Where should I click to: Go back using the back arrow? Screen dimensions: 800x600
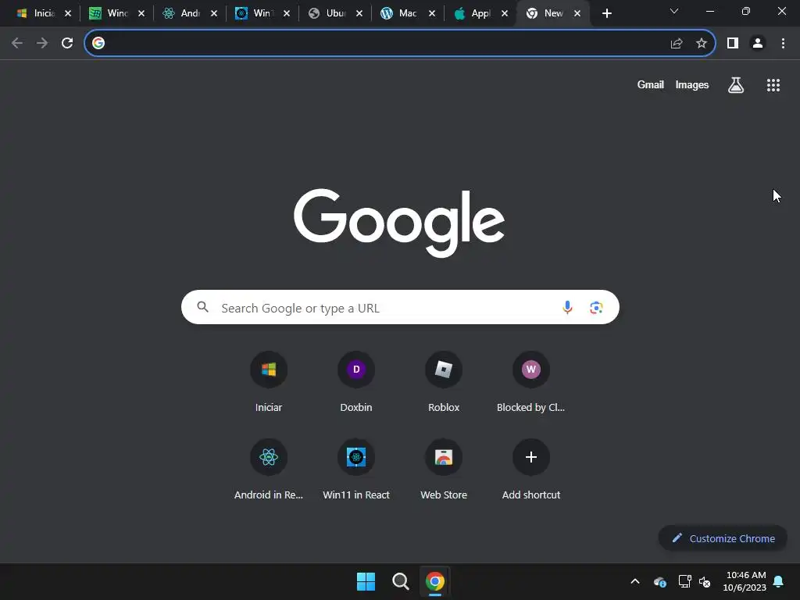click(x=17, y=44)
